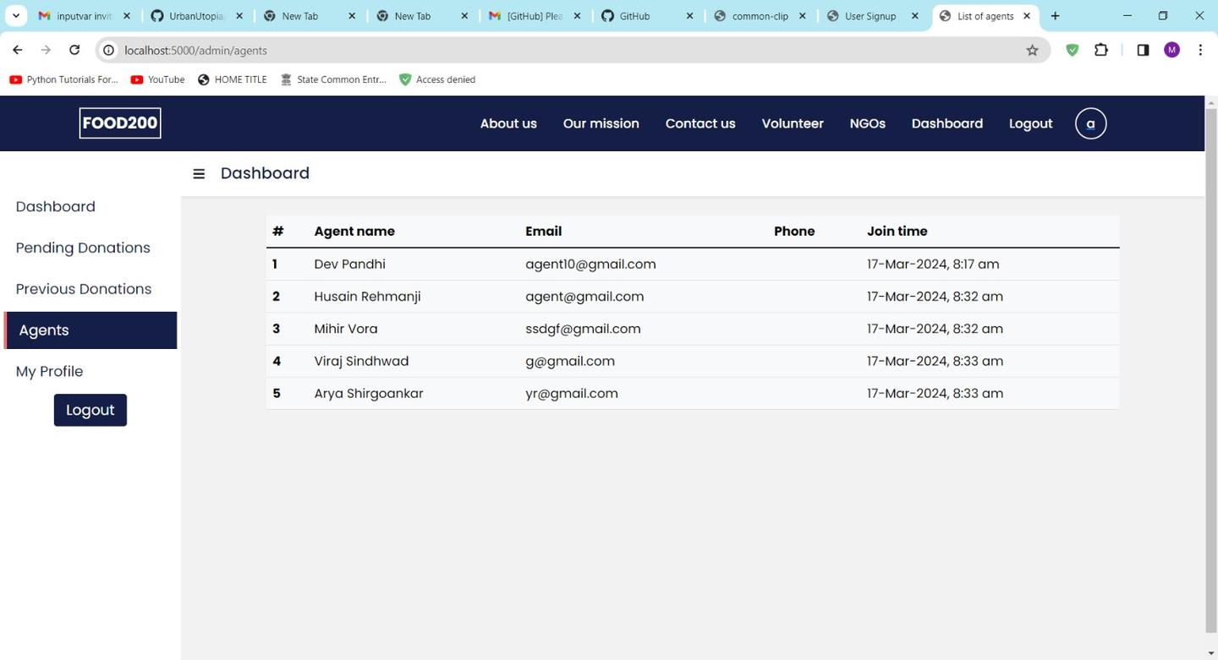Open State Common Entrance bookmark
Screen dimensions: 1218x660
click(333, 79)
